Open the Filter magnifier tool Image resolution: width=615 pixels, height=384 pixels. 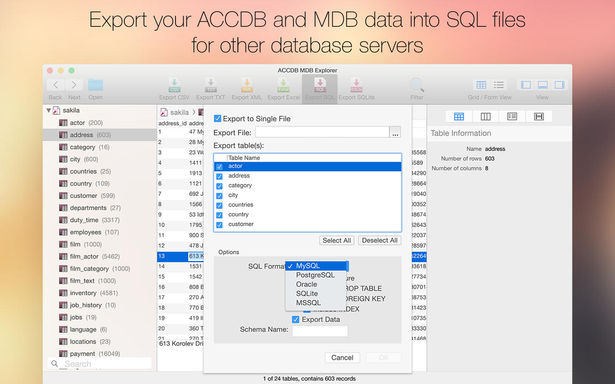417,85
